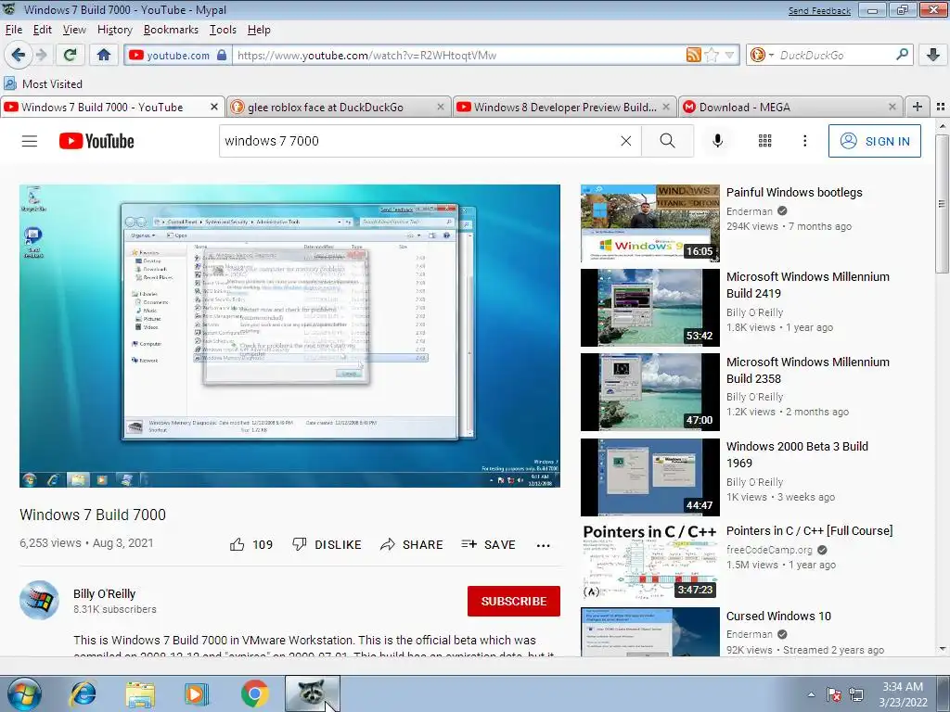
Task: Open Windows Media Player taskbar icon
Action: click(197, 693)
